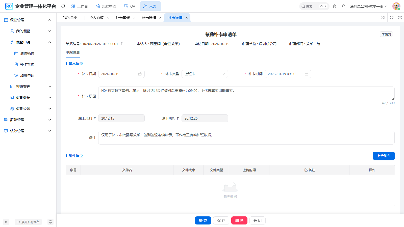Collapse the 假勤申请 submenu
404x227 pixels.
[50, 42]
